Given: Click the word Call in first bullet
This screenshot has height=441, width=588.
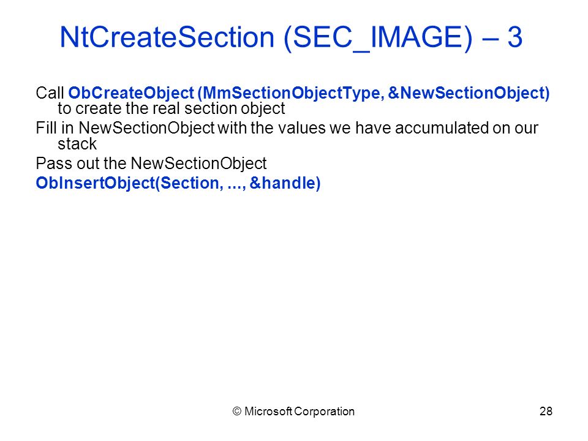Looking at the screenshot, I should (50, 93).
